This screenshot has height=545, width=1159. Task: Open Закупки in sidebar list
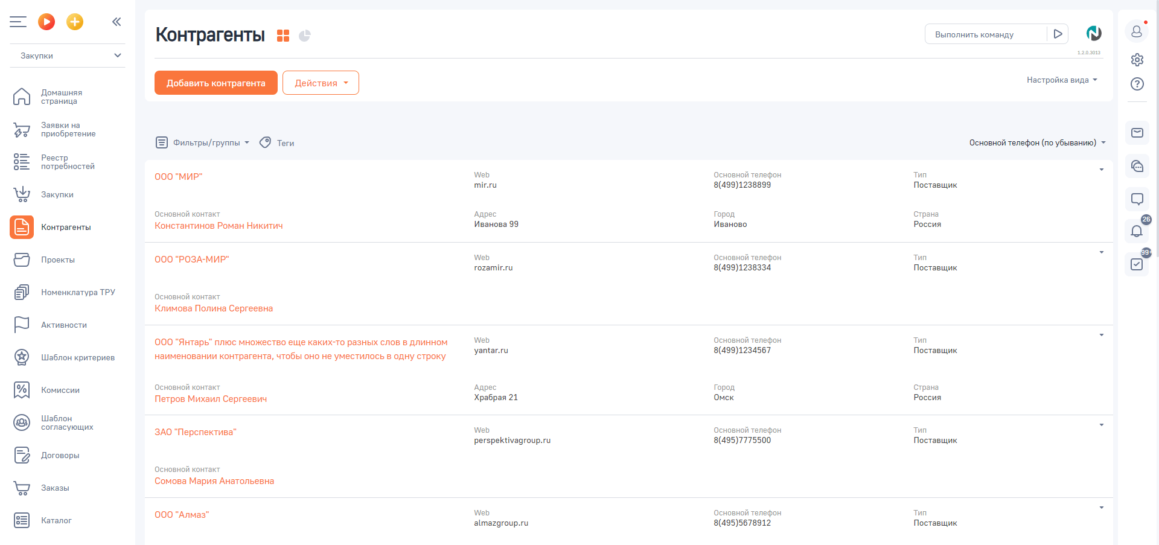(68, 194)
